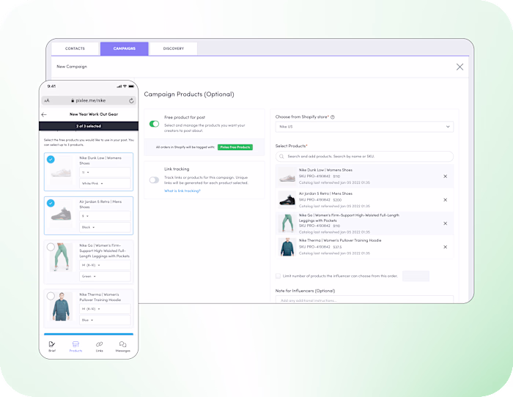
Task: Remove Nike Dunk Low from selected products
Action: [x=445, y=177]
